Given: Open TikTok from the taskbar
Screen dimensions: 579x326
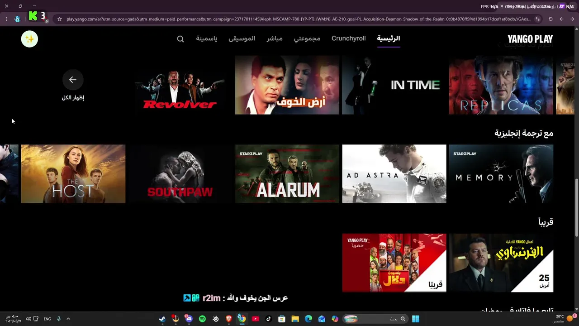Looking at the screenshot, I should pyautogui.click(x=268, y=319).
